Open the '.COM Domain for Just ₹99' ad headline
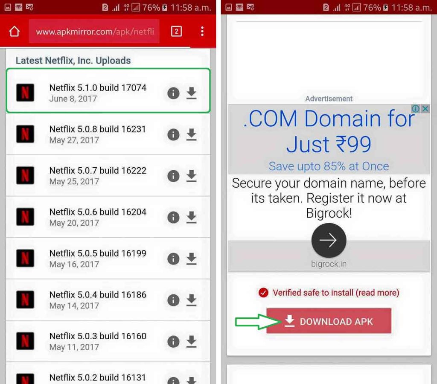Screen dimensions: 437x384 (x=329, y=131)
